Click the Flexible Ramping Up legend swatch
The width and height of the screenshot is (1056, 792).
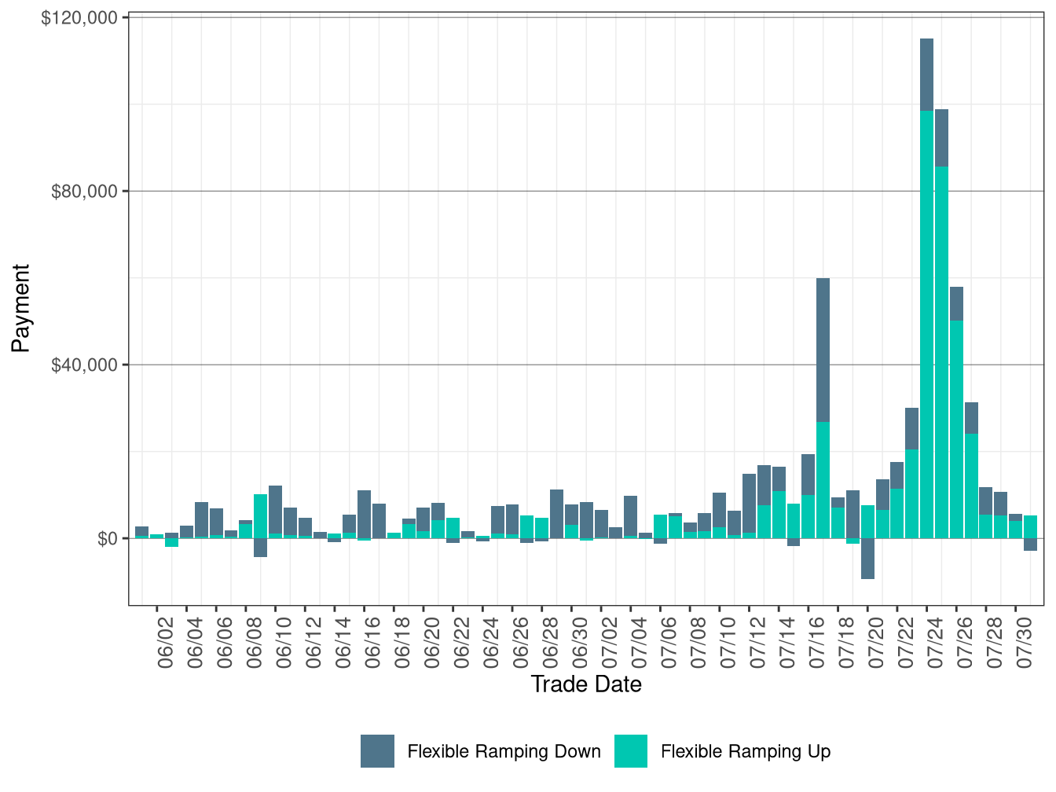coord(631,751)
